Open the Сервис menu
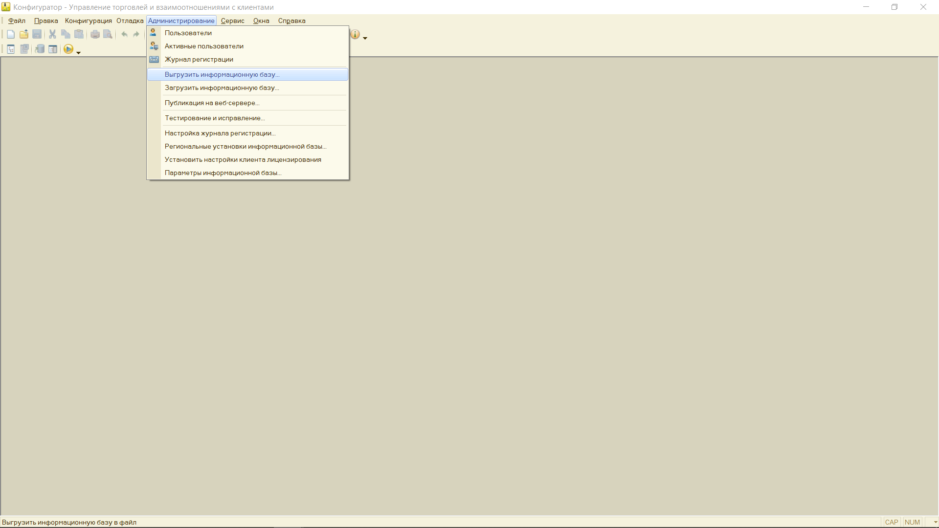The image size is (939, 528). [232, 21]
